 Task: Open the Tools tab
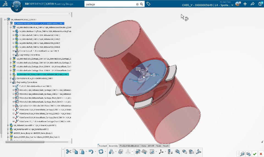pyautogui.click(x=159, y=146)
